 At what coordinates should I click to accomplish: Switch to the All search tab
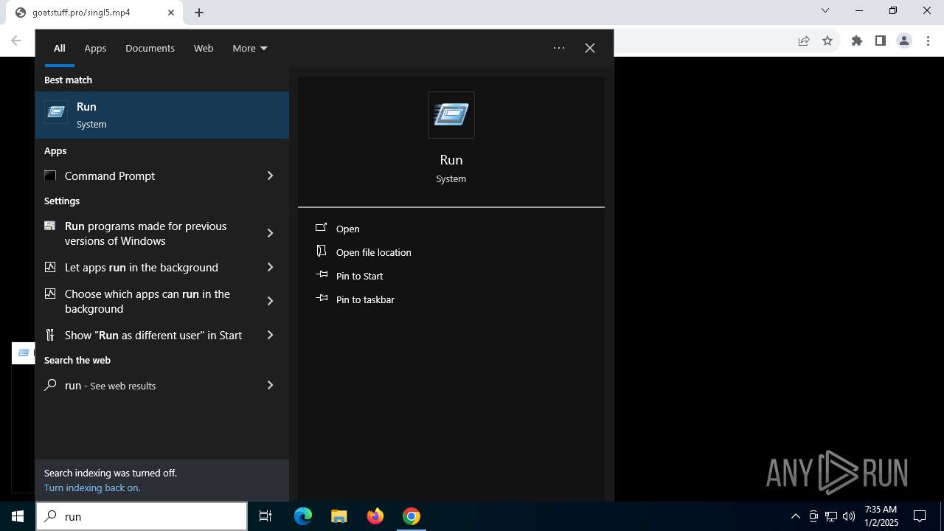point(59,48)
